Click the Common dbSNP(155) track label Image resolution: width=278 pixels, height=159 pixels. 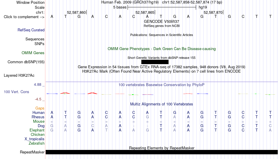26,62
